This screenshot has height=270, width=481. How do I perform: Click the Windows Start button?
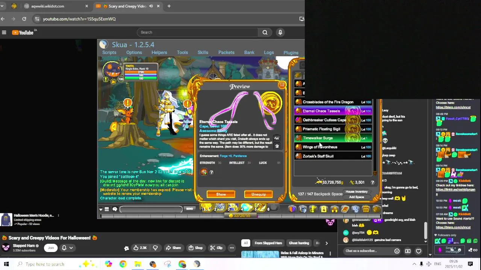click(x=6, y=264)
